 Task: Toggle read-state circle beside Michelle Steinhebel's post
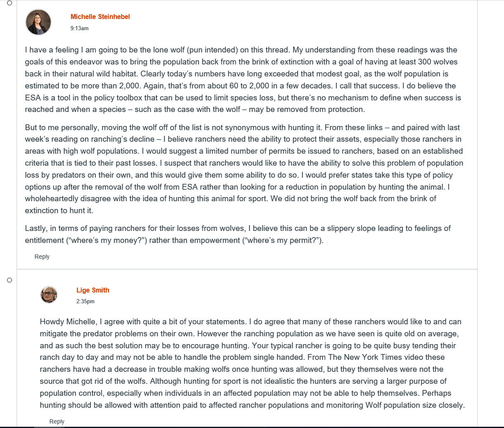(x=9, y=3)
